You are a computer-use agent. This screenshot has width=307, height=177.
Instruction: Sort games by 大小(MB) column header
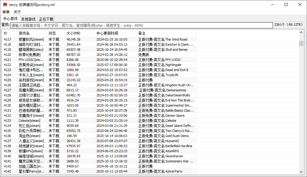[73, 33]
